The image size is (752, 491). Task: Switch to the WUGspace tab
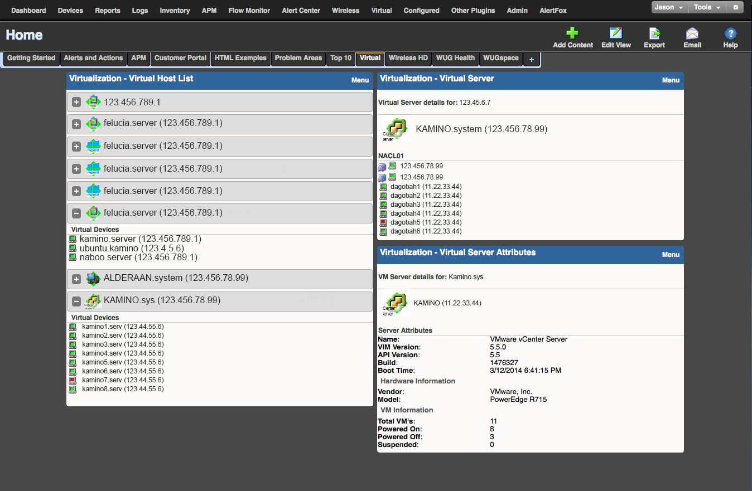coord(501,59)
